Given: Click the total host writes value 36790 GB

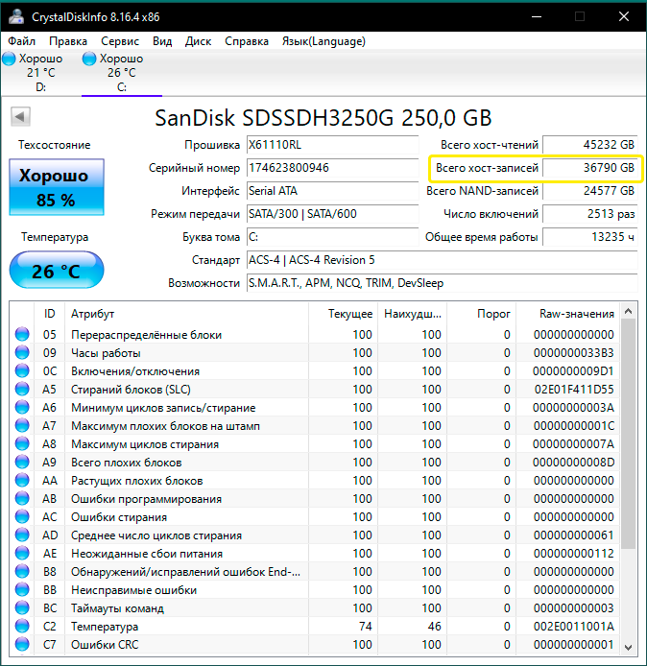Looking at the screenshot, I should click(590, 168).
